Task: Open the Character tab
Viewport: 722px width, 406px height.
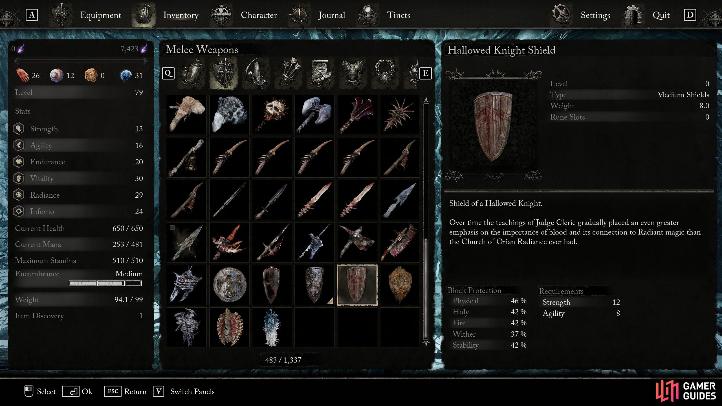Action: tap(259, 15)
